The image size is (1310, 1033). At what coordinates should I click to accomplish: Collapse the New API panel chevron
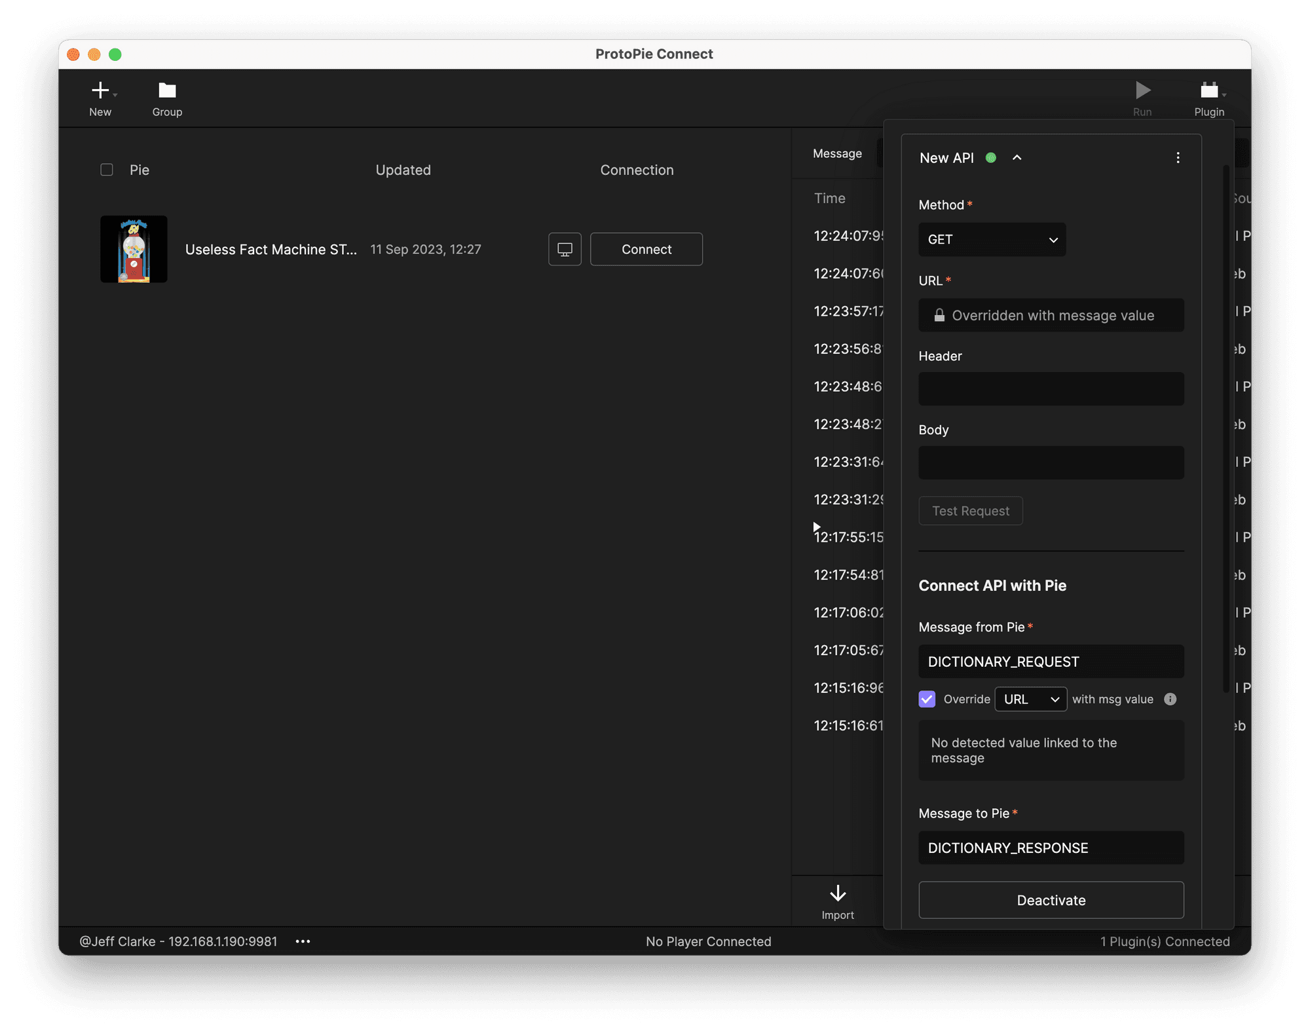click(x=1017, y=158)
